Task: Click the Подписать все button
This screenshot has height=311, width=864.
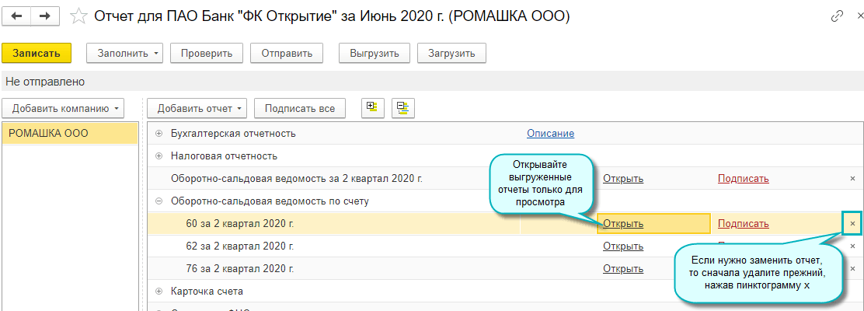Action: click(300, 108)
